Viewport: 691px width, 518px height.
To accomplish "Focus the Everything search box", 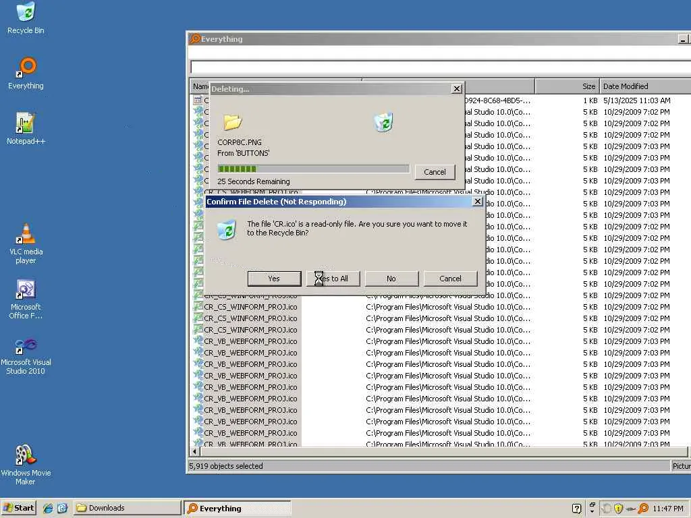I will point(441,67).
